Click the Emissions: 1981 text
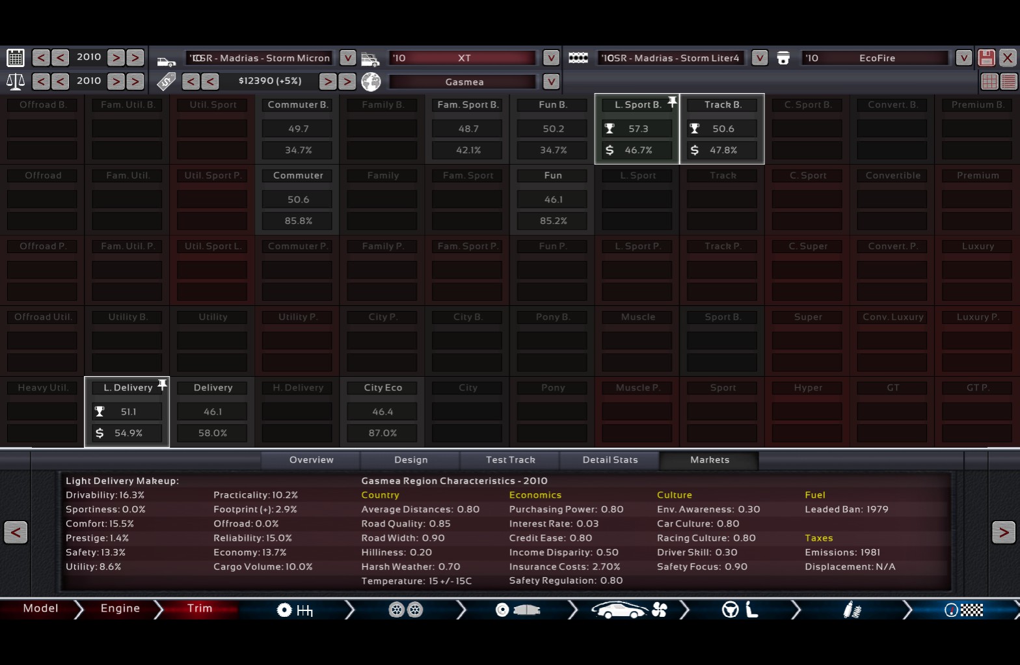The height and width of the screenshot is (665, 1020). 842,552
